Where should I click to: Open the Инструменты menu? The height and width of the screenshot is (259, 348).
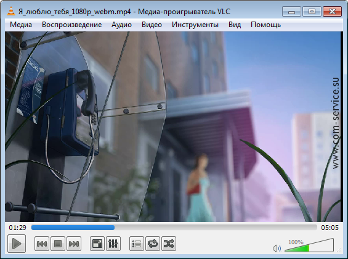click(x=195, y=25)
